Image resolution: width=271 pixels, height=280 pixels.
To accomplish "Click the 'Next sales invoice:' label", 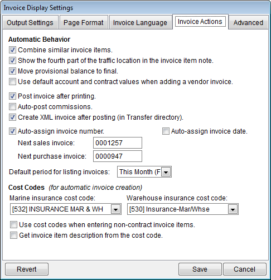I will pyautogui.click(x=46, y=143).
